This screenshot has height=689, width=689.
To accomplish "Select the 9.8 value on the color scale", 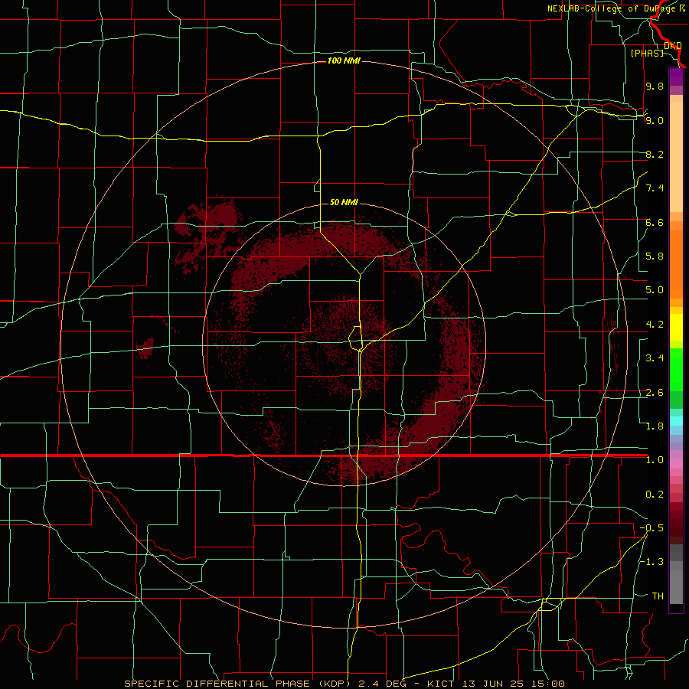I will 655,86.
